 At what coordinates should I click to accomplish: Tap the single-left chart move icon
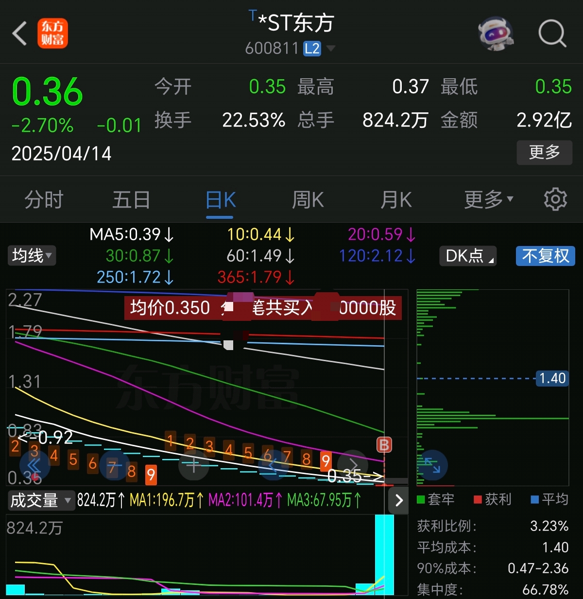(x=273, y=465)
